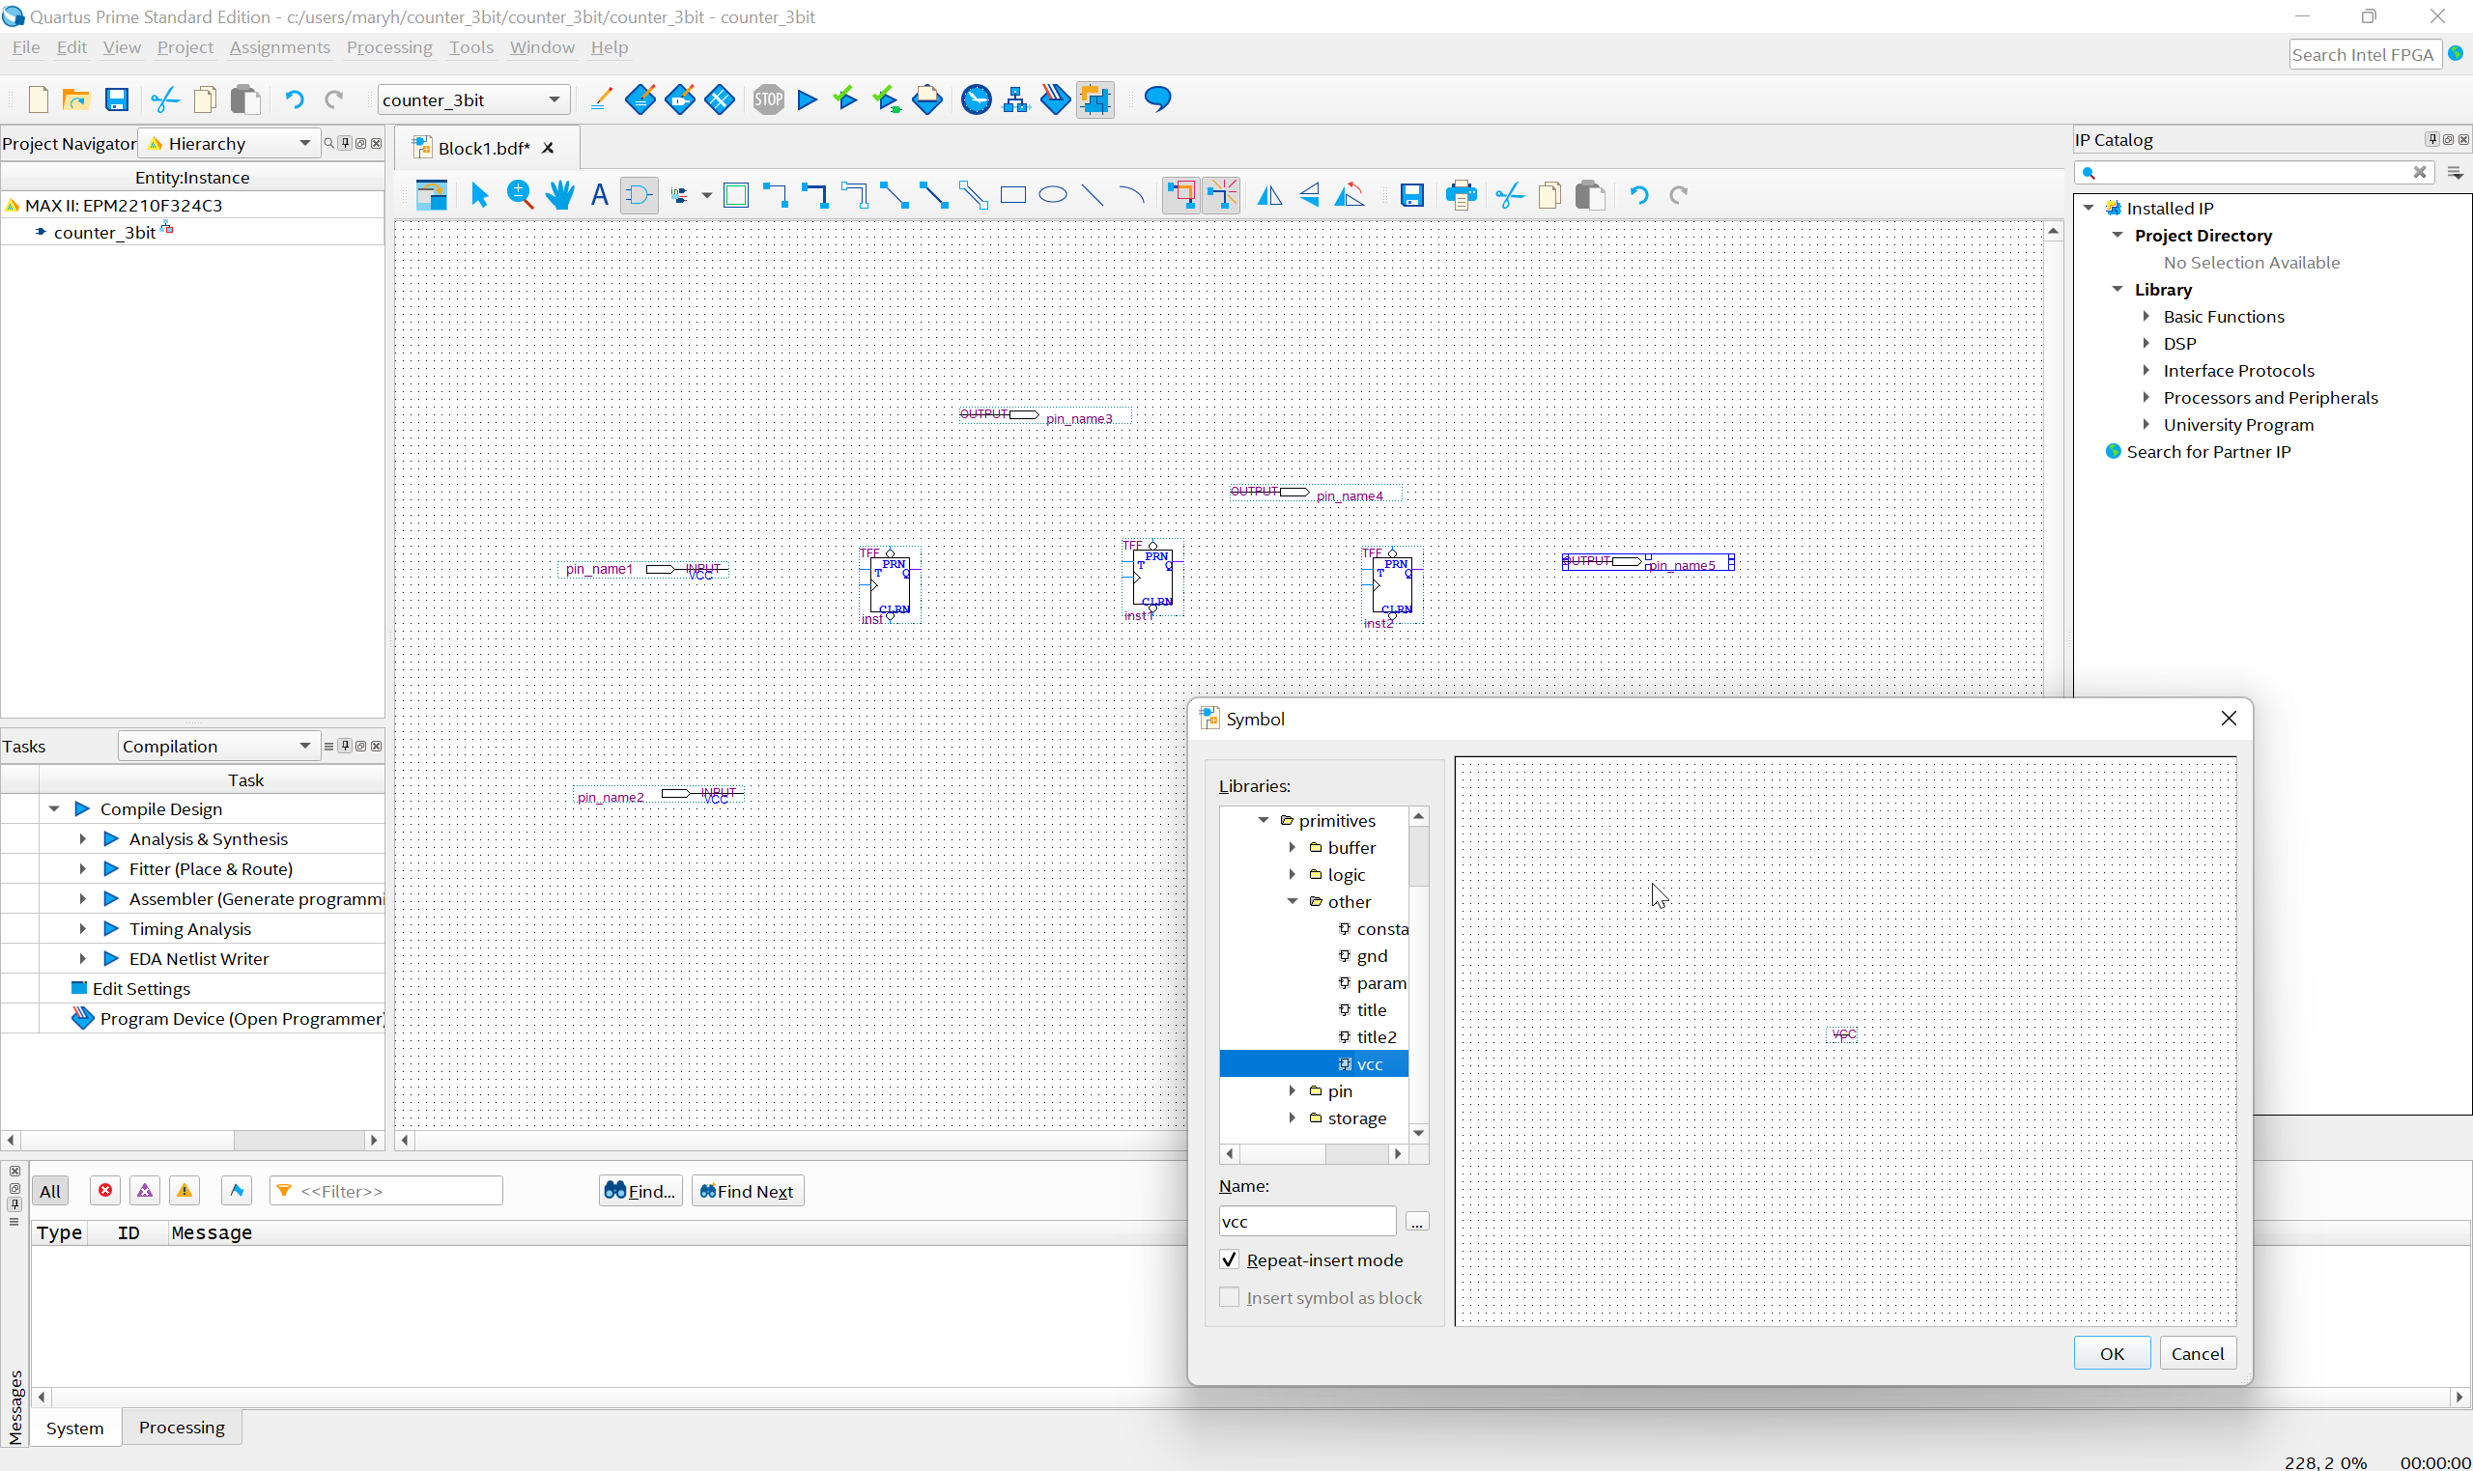The height and width of the screenshot is (1471, 2473).
Task: Select the Line drawing tool
Action: pos(1093,195)
